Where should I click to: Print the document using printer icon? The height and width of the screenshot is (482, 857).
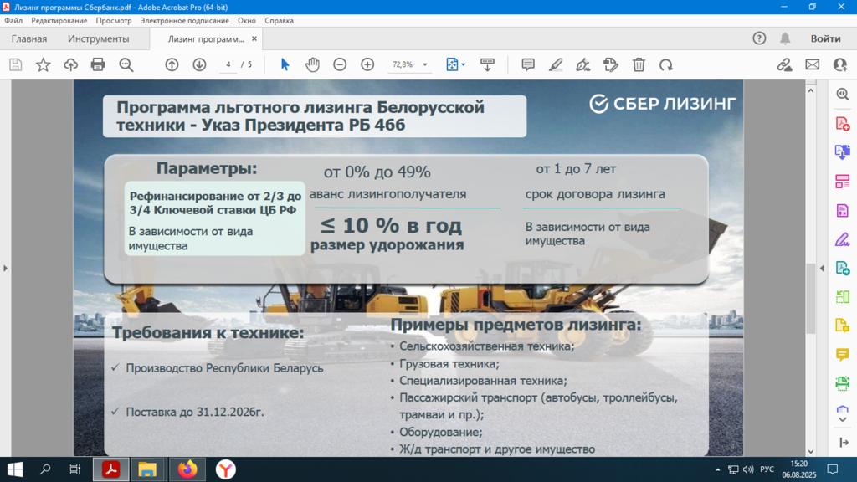click(x=98, y=64)
